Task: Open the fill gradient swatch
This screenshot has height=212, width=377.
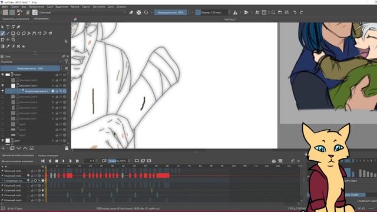Action: pyautogui.click(x=5, y=12)
